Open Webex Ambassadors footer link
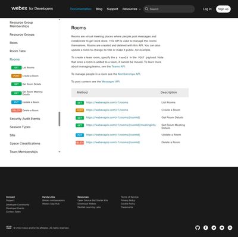 54,200
